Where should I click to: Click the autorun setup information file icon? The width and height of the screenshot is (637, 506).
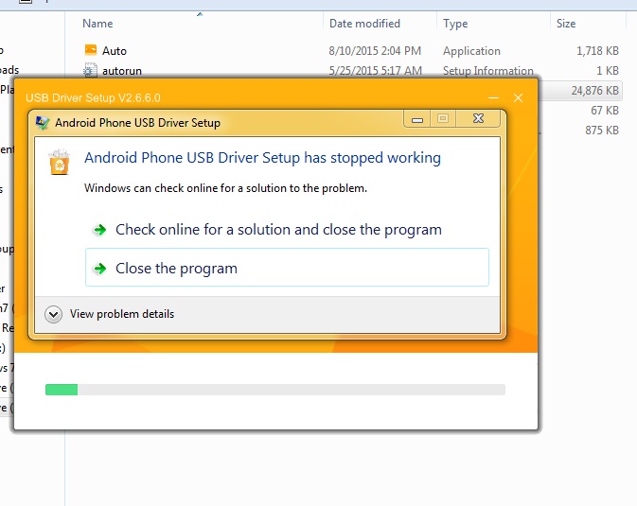(90, 70)
